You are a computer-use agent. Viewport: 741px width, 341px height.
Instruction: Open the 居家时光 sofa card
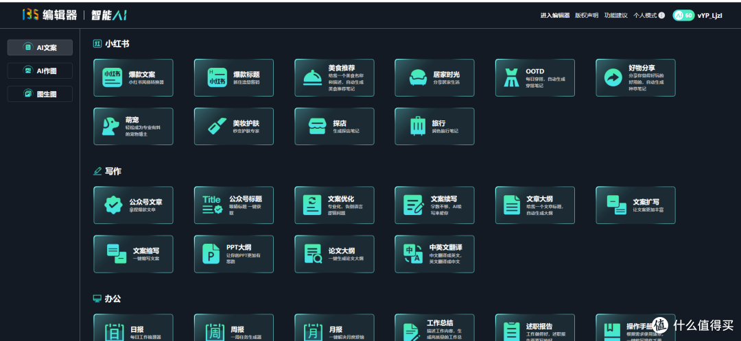(x=435, y=78)
